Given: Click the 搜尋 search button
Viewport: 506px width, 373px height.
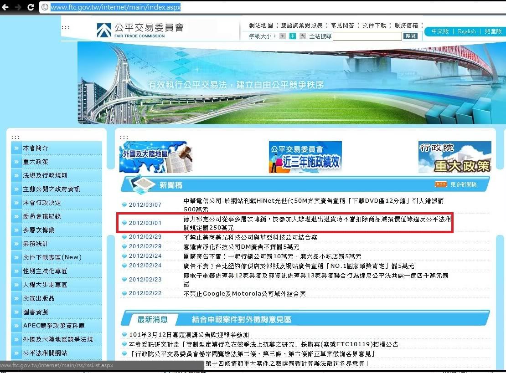Looking at the screenshot, I should (x=410, y=36).
